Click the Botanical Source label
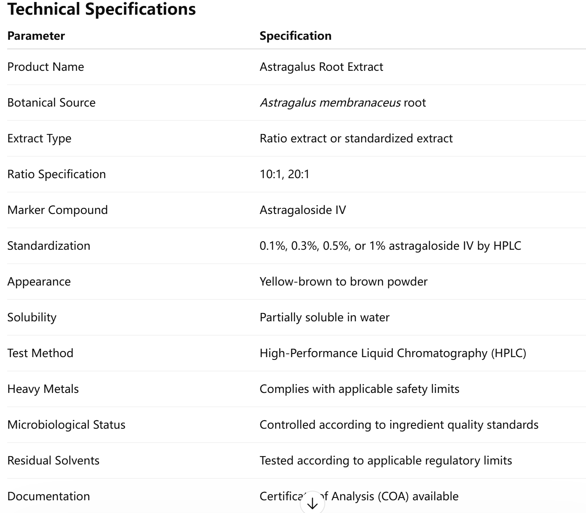The width and height of the screenshot is (586, 513). pos(51,103)
